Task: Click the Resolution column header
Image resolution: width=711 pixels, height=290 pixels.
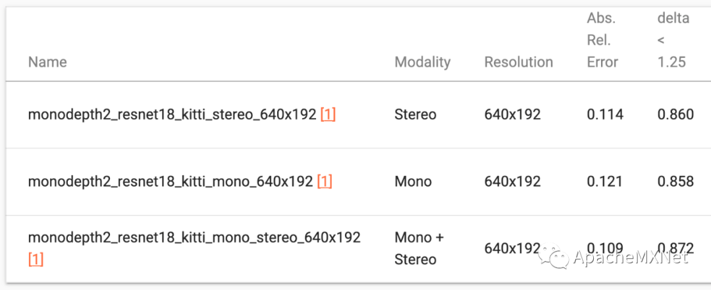Action: coord(519,62)
